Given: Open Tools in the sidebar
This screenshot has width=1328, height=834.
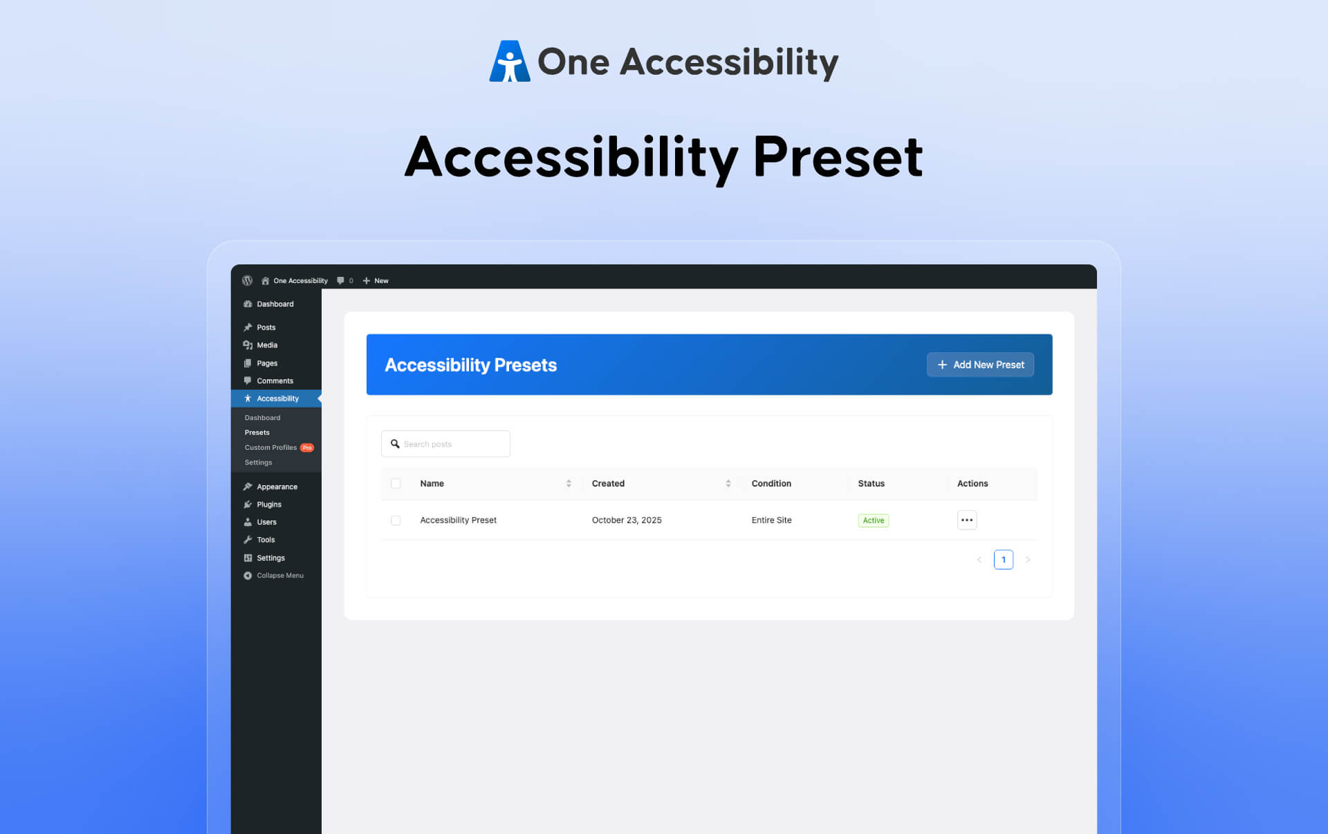Looking at the screenshot, I should click(x=266, y=539).
